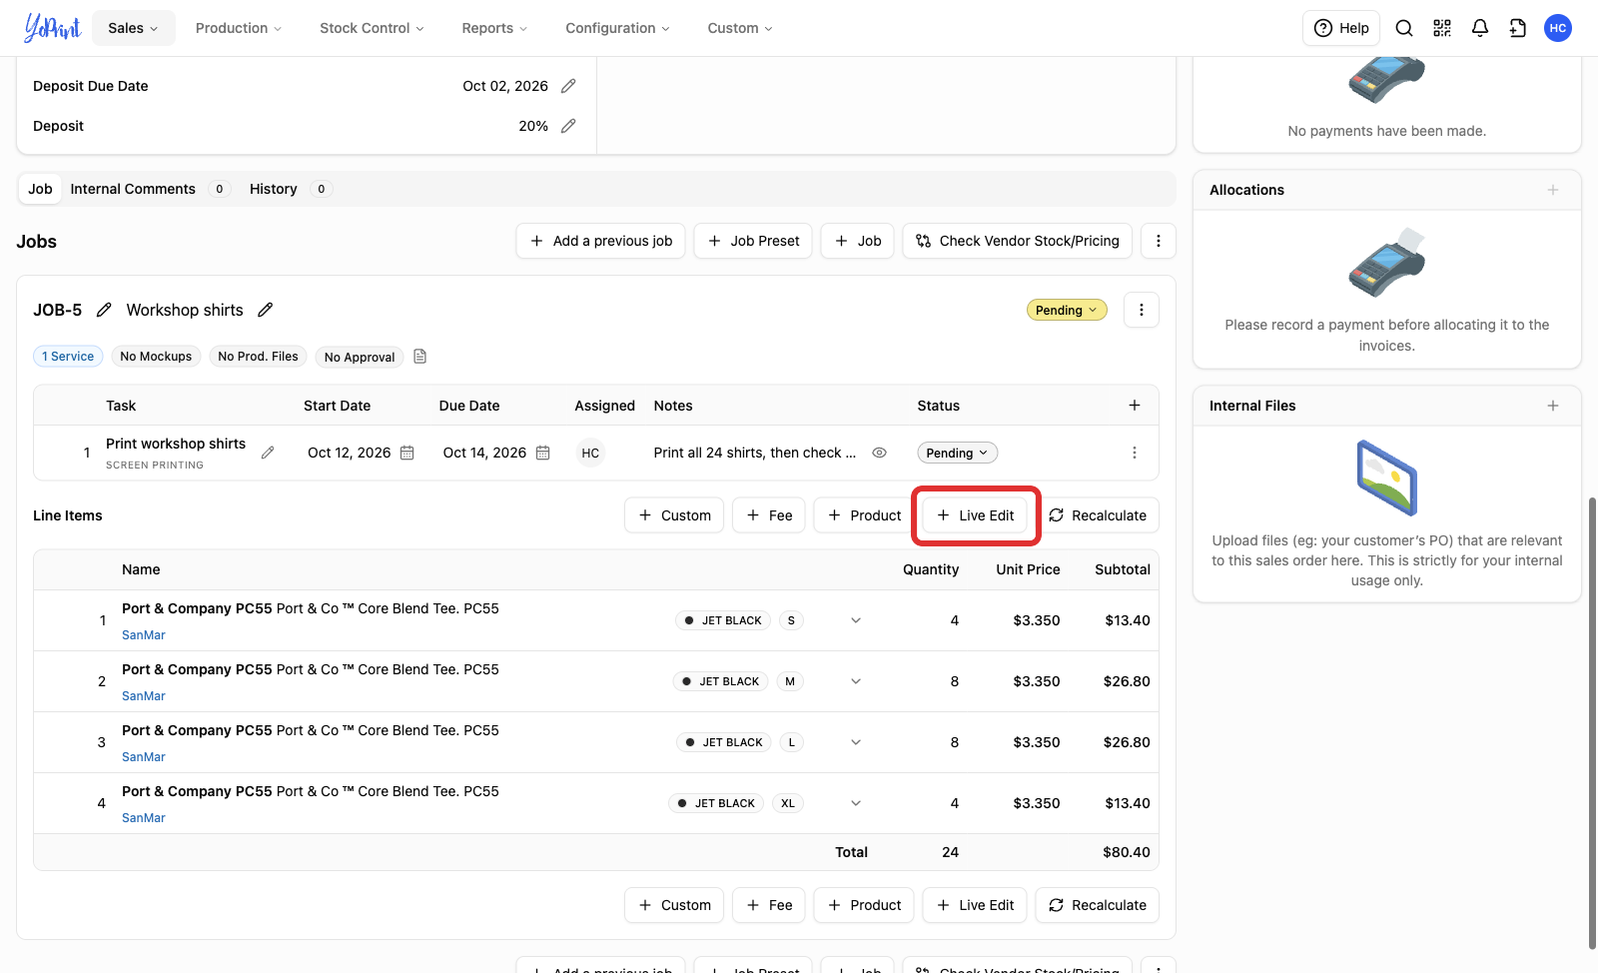Screen dimensions: 1598x973
Task: Click the upper Recalculate button
Action: (x=1098, y=515)
